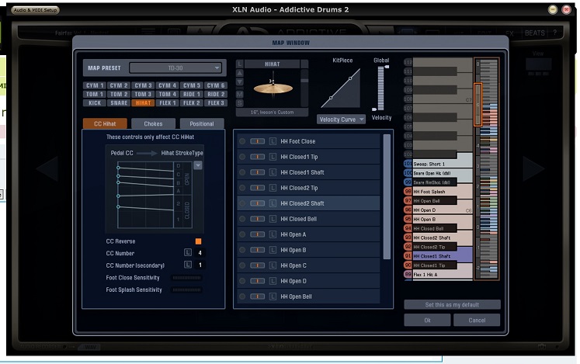
Task: Select the HIHAT kitpiece
Action: [143, 103]
